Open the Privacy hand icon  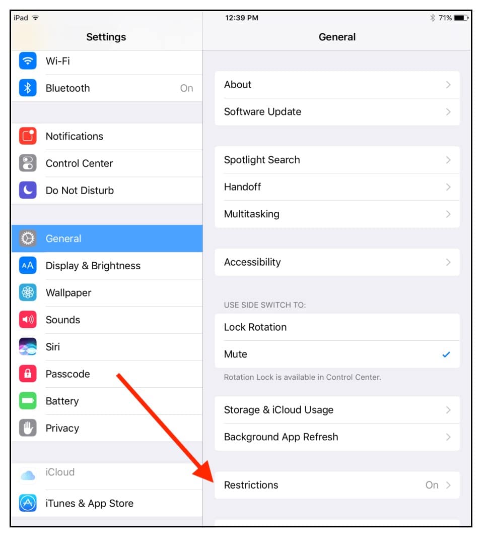pyautogui.click(x=28, y=428)
